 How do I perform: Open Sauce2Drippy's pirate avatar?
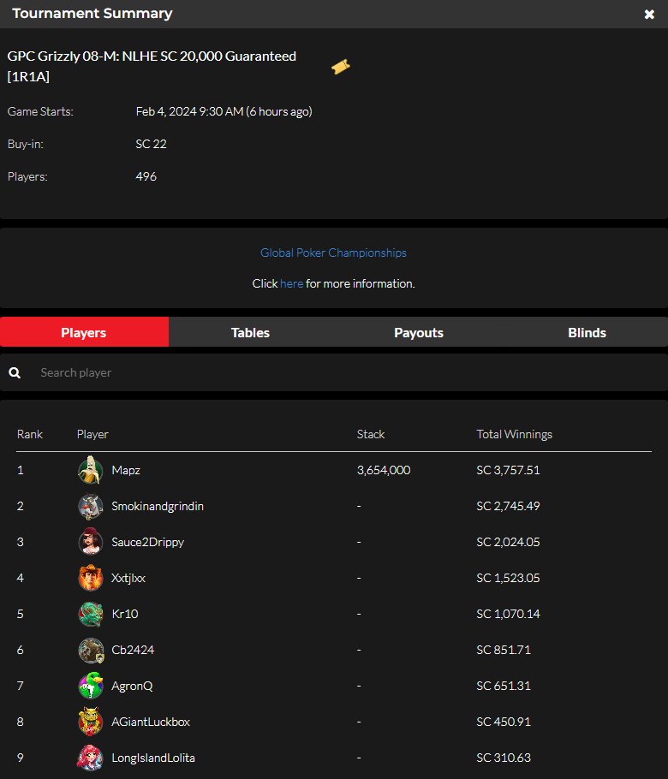pos(91,542)
